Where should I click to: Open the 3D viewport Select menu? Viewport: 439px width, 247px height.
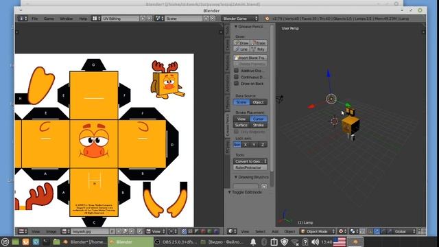(260, 231)
